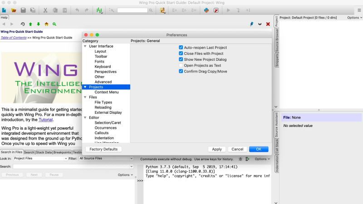This screenshot has height=204, width=363.
Task: Open the Table of Contents link
Action: point(14,38)
